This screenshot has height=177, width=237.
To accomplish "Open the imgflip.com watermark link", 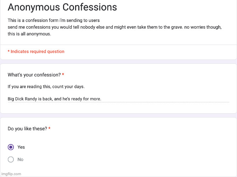I will (11, 174).
